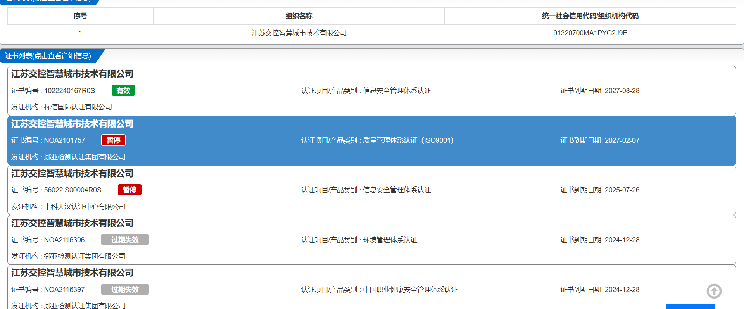Click the 暂停 badge beside 56022IS00004R0S
Image resolution: width=744 pixels, height=309 pixels.
[x=129, y=190]
